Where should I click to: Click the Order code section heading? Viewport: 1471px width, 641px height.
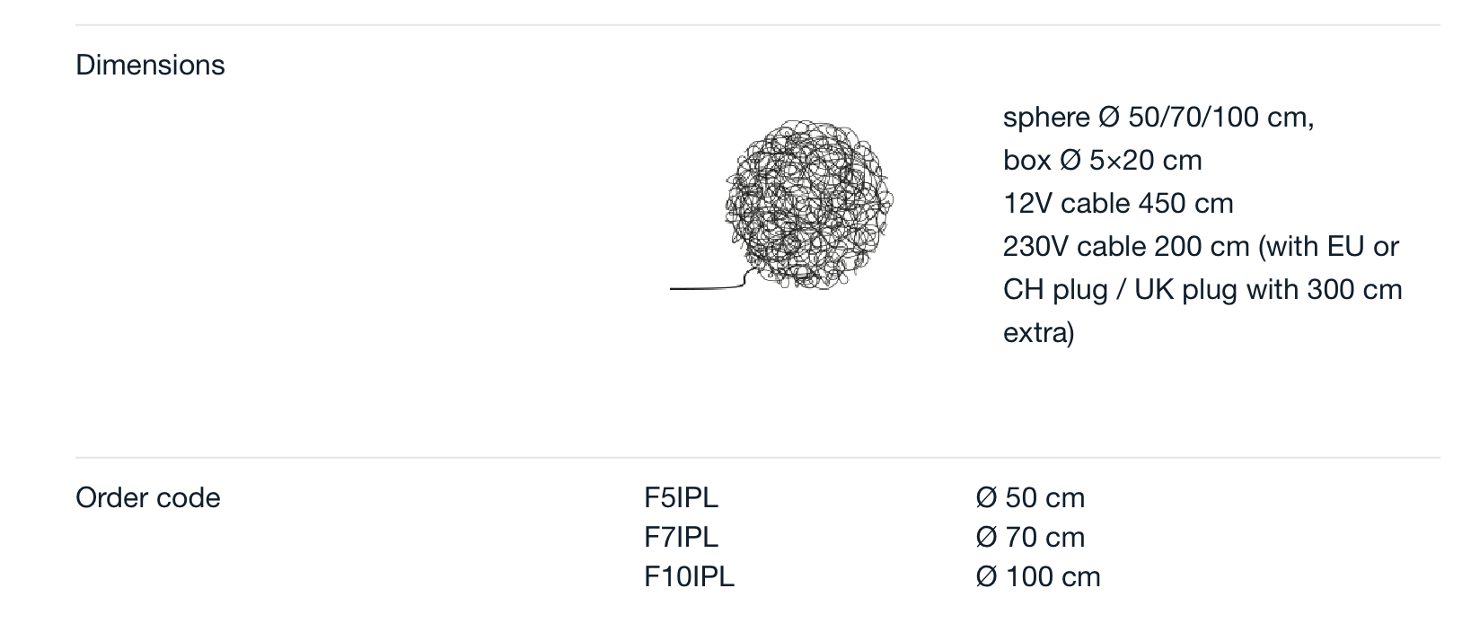pos(148,497)
